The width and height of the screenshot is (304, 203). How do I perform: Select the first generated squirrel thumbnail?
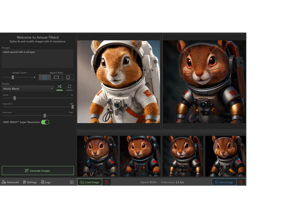(97, 156)
